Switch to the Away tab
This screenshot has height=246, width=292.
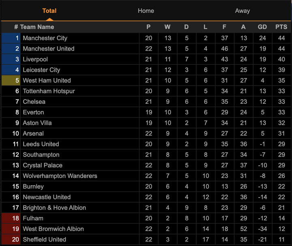(242, 11)
